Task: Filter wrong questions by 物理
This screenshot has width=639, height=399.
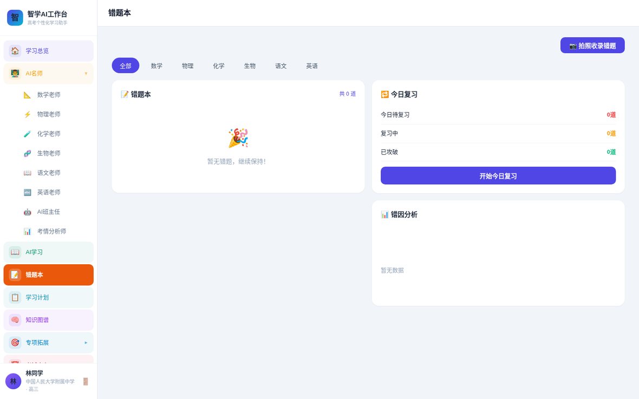Action: point(187,66)
